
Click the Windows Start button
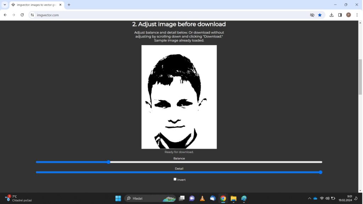(x=118, y=198)
